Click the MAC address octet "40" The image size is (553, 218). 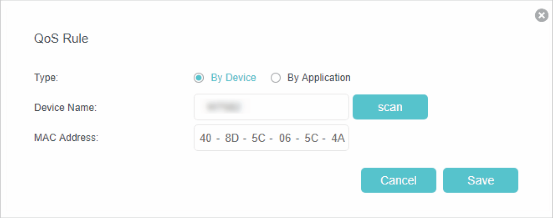click(x=206, y=138)
